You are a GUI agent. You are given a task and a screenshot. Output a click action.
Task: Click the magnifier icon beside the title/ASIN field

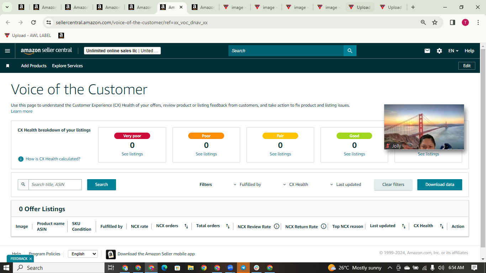(x=23, y=184)
